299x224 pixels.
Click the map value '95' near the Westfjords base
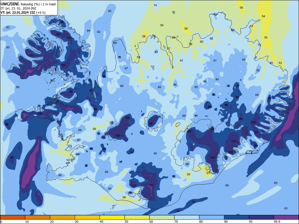90,80
